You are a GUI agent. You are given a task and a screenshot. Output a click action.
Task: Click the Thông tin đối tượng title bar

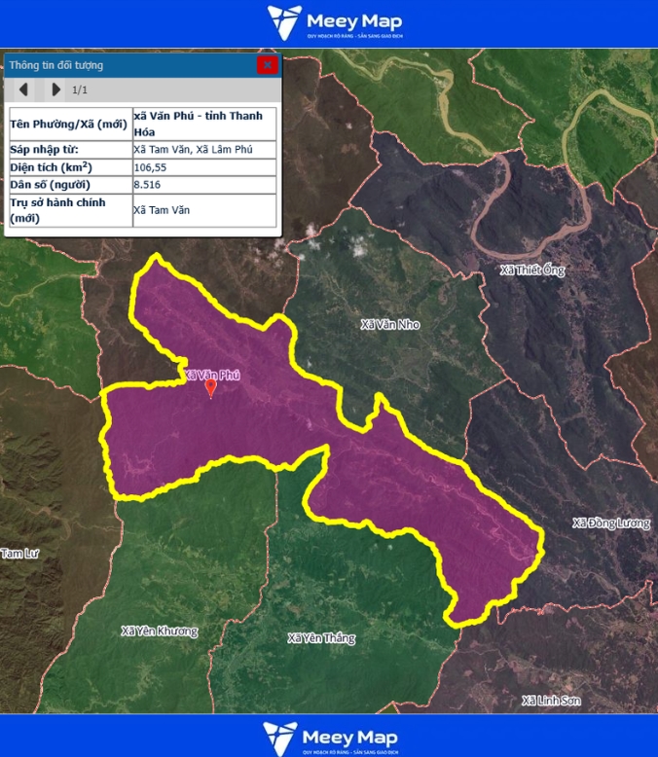tap(127, 65)
